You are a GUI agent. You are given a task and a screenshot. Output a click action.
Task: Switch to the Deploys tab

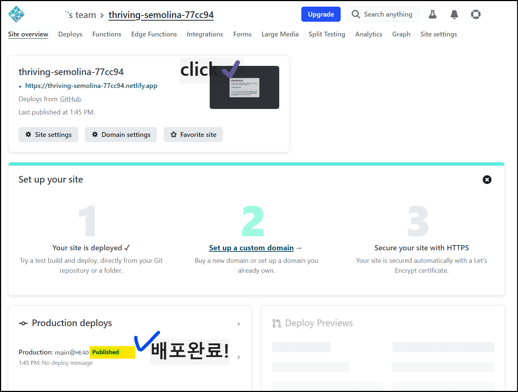coord(70,34)
